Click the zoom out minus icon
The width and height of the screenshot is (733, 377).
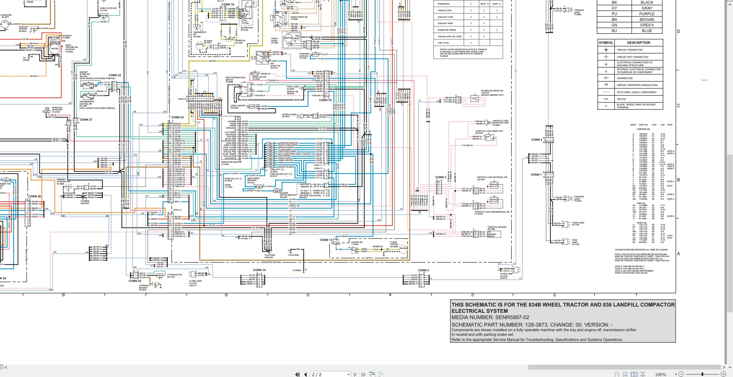coord(681,374)
